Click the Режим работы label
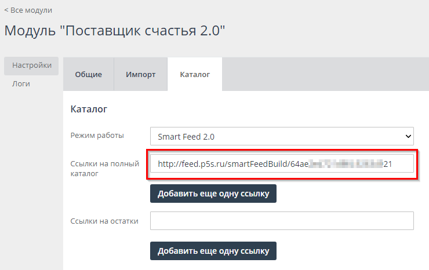The height and width of the screenshot is (270, 429). coord(97,136)
